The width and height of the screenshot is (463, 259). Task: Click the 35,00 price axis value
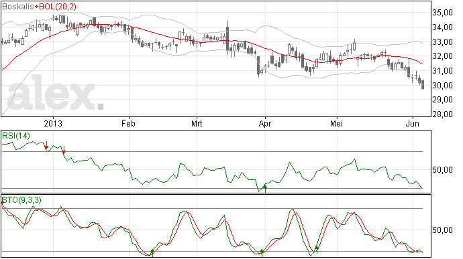(442, 13)
